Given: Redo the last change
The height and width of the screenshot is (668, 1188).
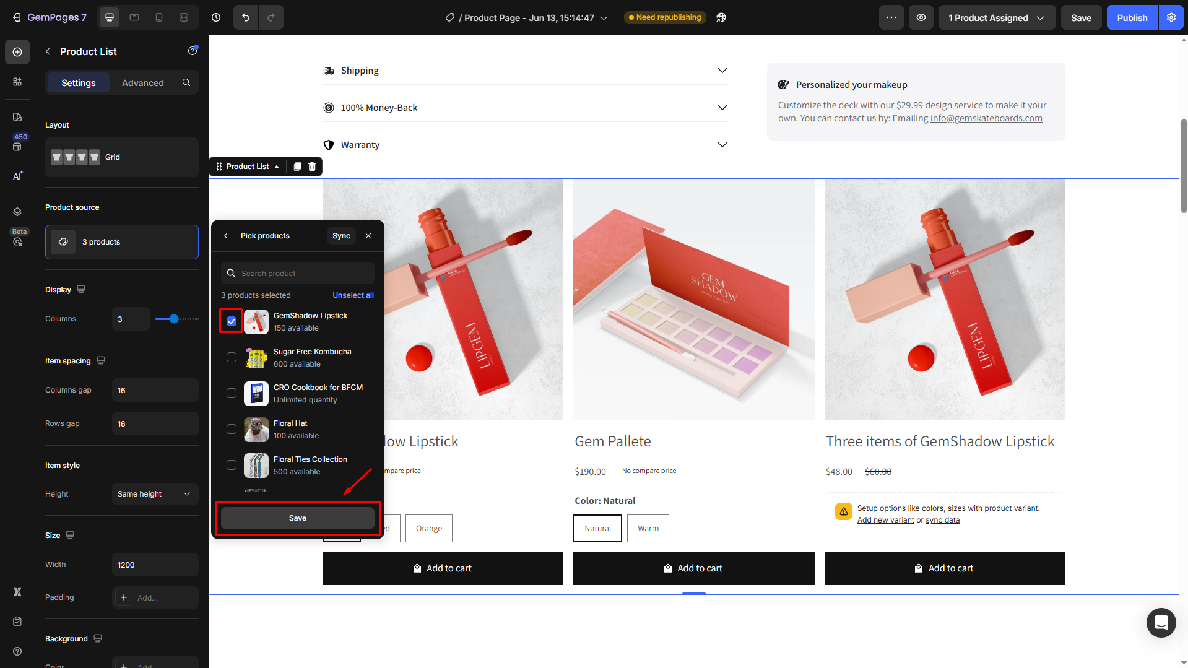Looking at the screenshot, I should [271, 17].
